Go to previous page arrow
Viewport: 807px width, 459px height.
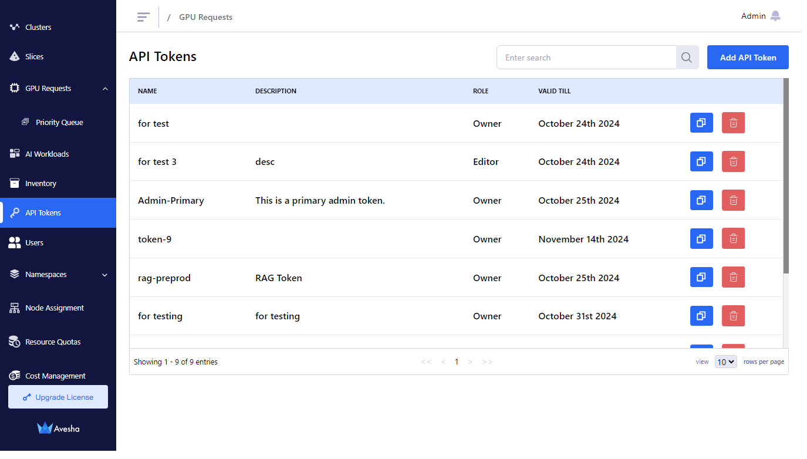[x=443, y=362]
